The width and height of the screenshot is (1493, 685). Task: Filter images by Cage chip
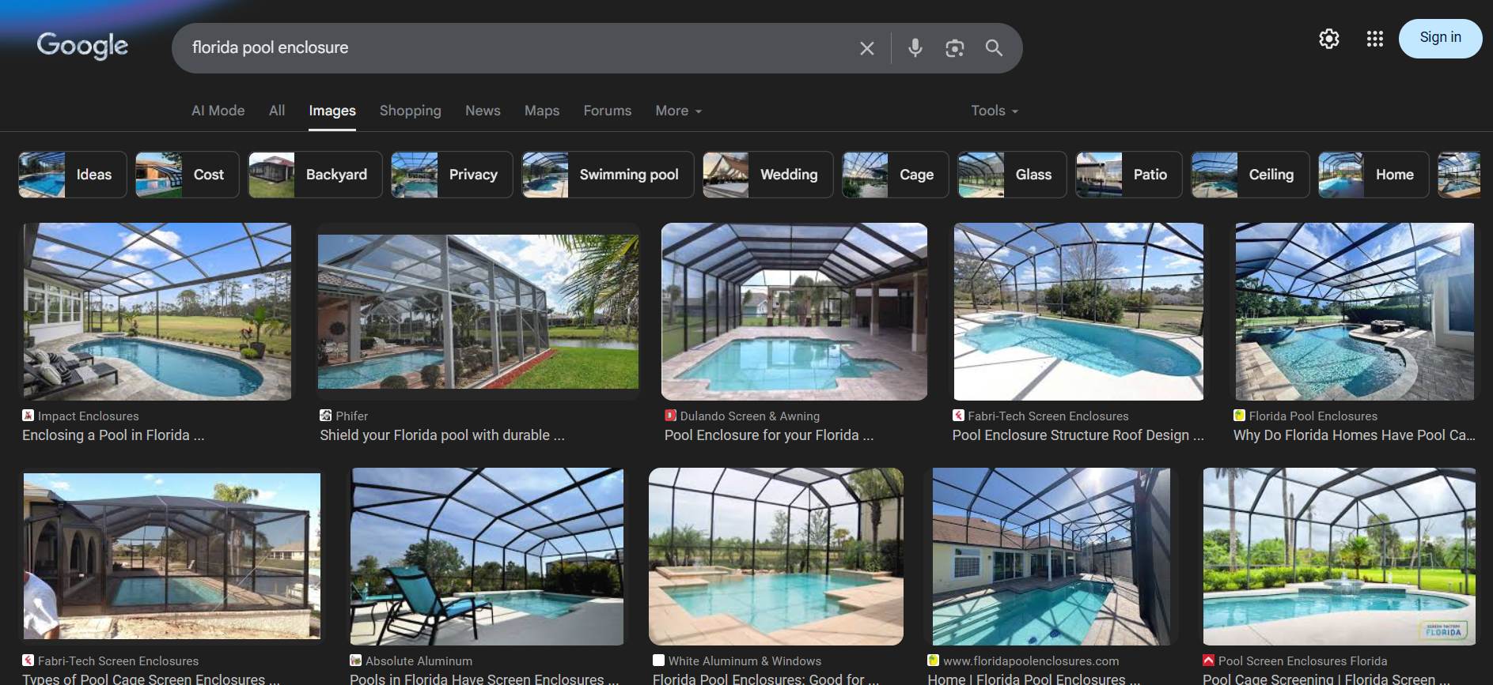tap(895, 175)
